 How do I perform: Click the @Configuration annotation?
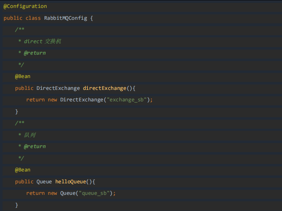point(25,6)
